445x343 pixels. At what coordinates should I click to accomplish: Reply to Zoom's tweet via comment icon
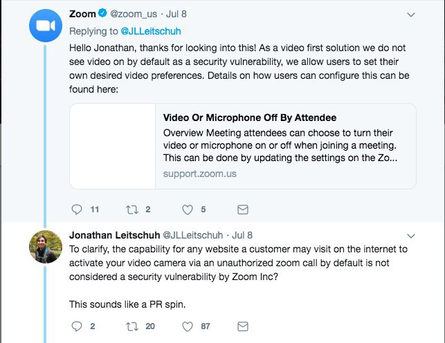[x=77, y=210]
